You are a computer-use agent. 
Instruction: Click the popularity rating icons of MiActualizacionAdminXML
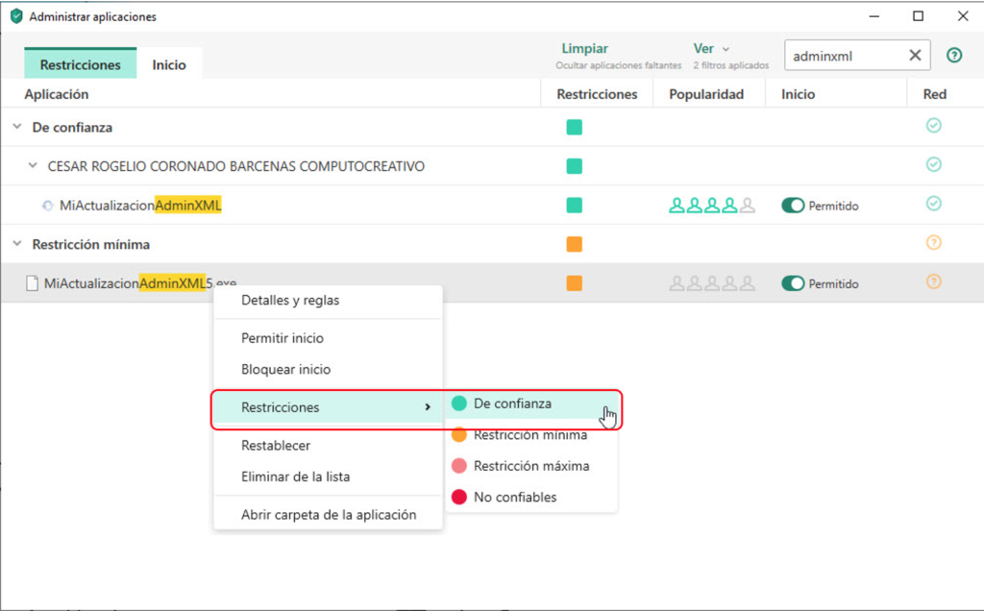coord(711,205)
